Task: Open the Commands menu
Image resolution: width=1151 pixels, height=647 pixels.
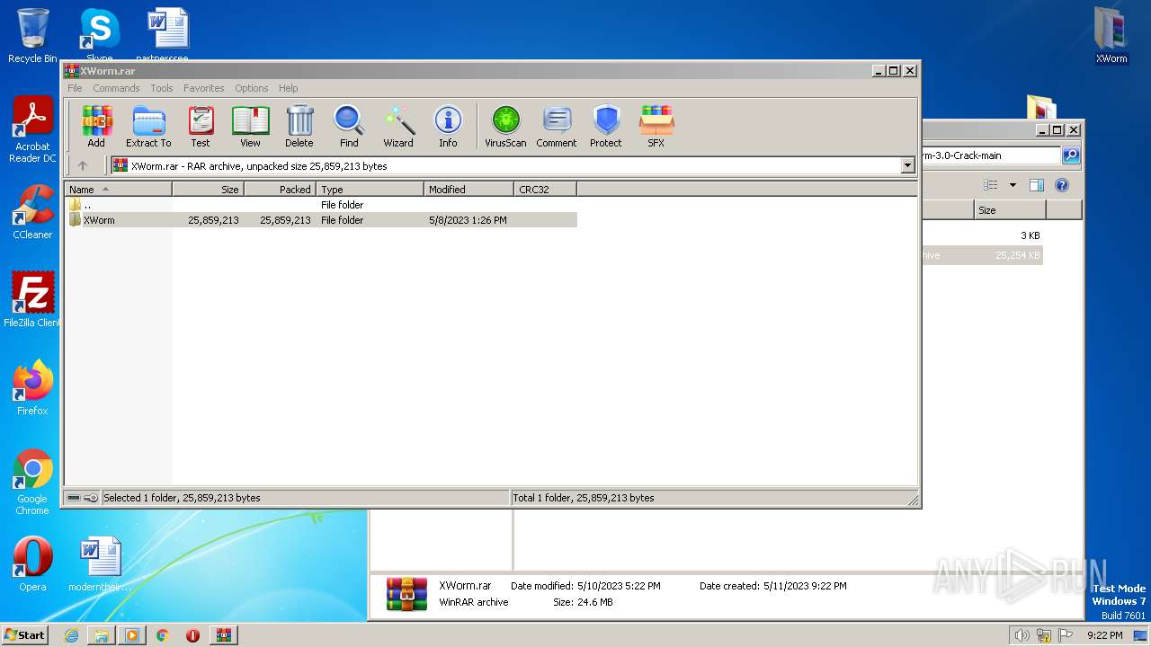Action: [116, 88]
